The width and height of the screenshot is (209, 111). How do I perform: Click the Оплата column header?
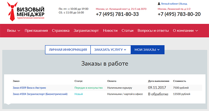coord(112,81)
